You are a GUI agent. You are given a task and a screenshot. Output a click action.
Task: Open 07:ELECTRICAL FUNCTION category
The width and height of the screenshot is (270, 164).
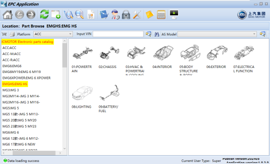point(244,59)
